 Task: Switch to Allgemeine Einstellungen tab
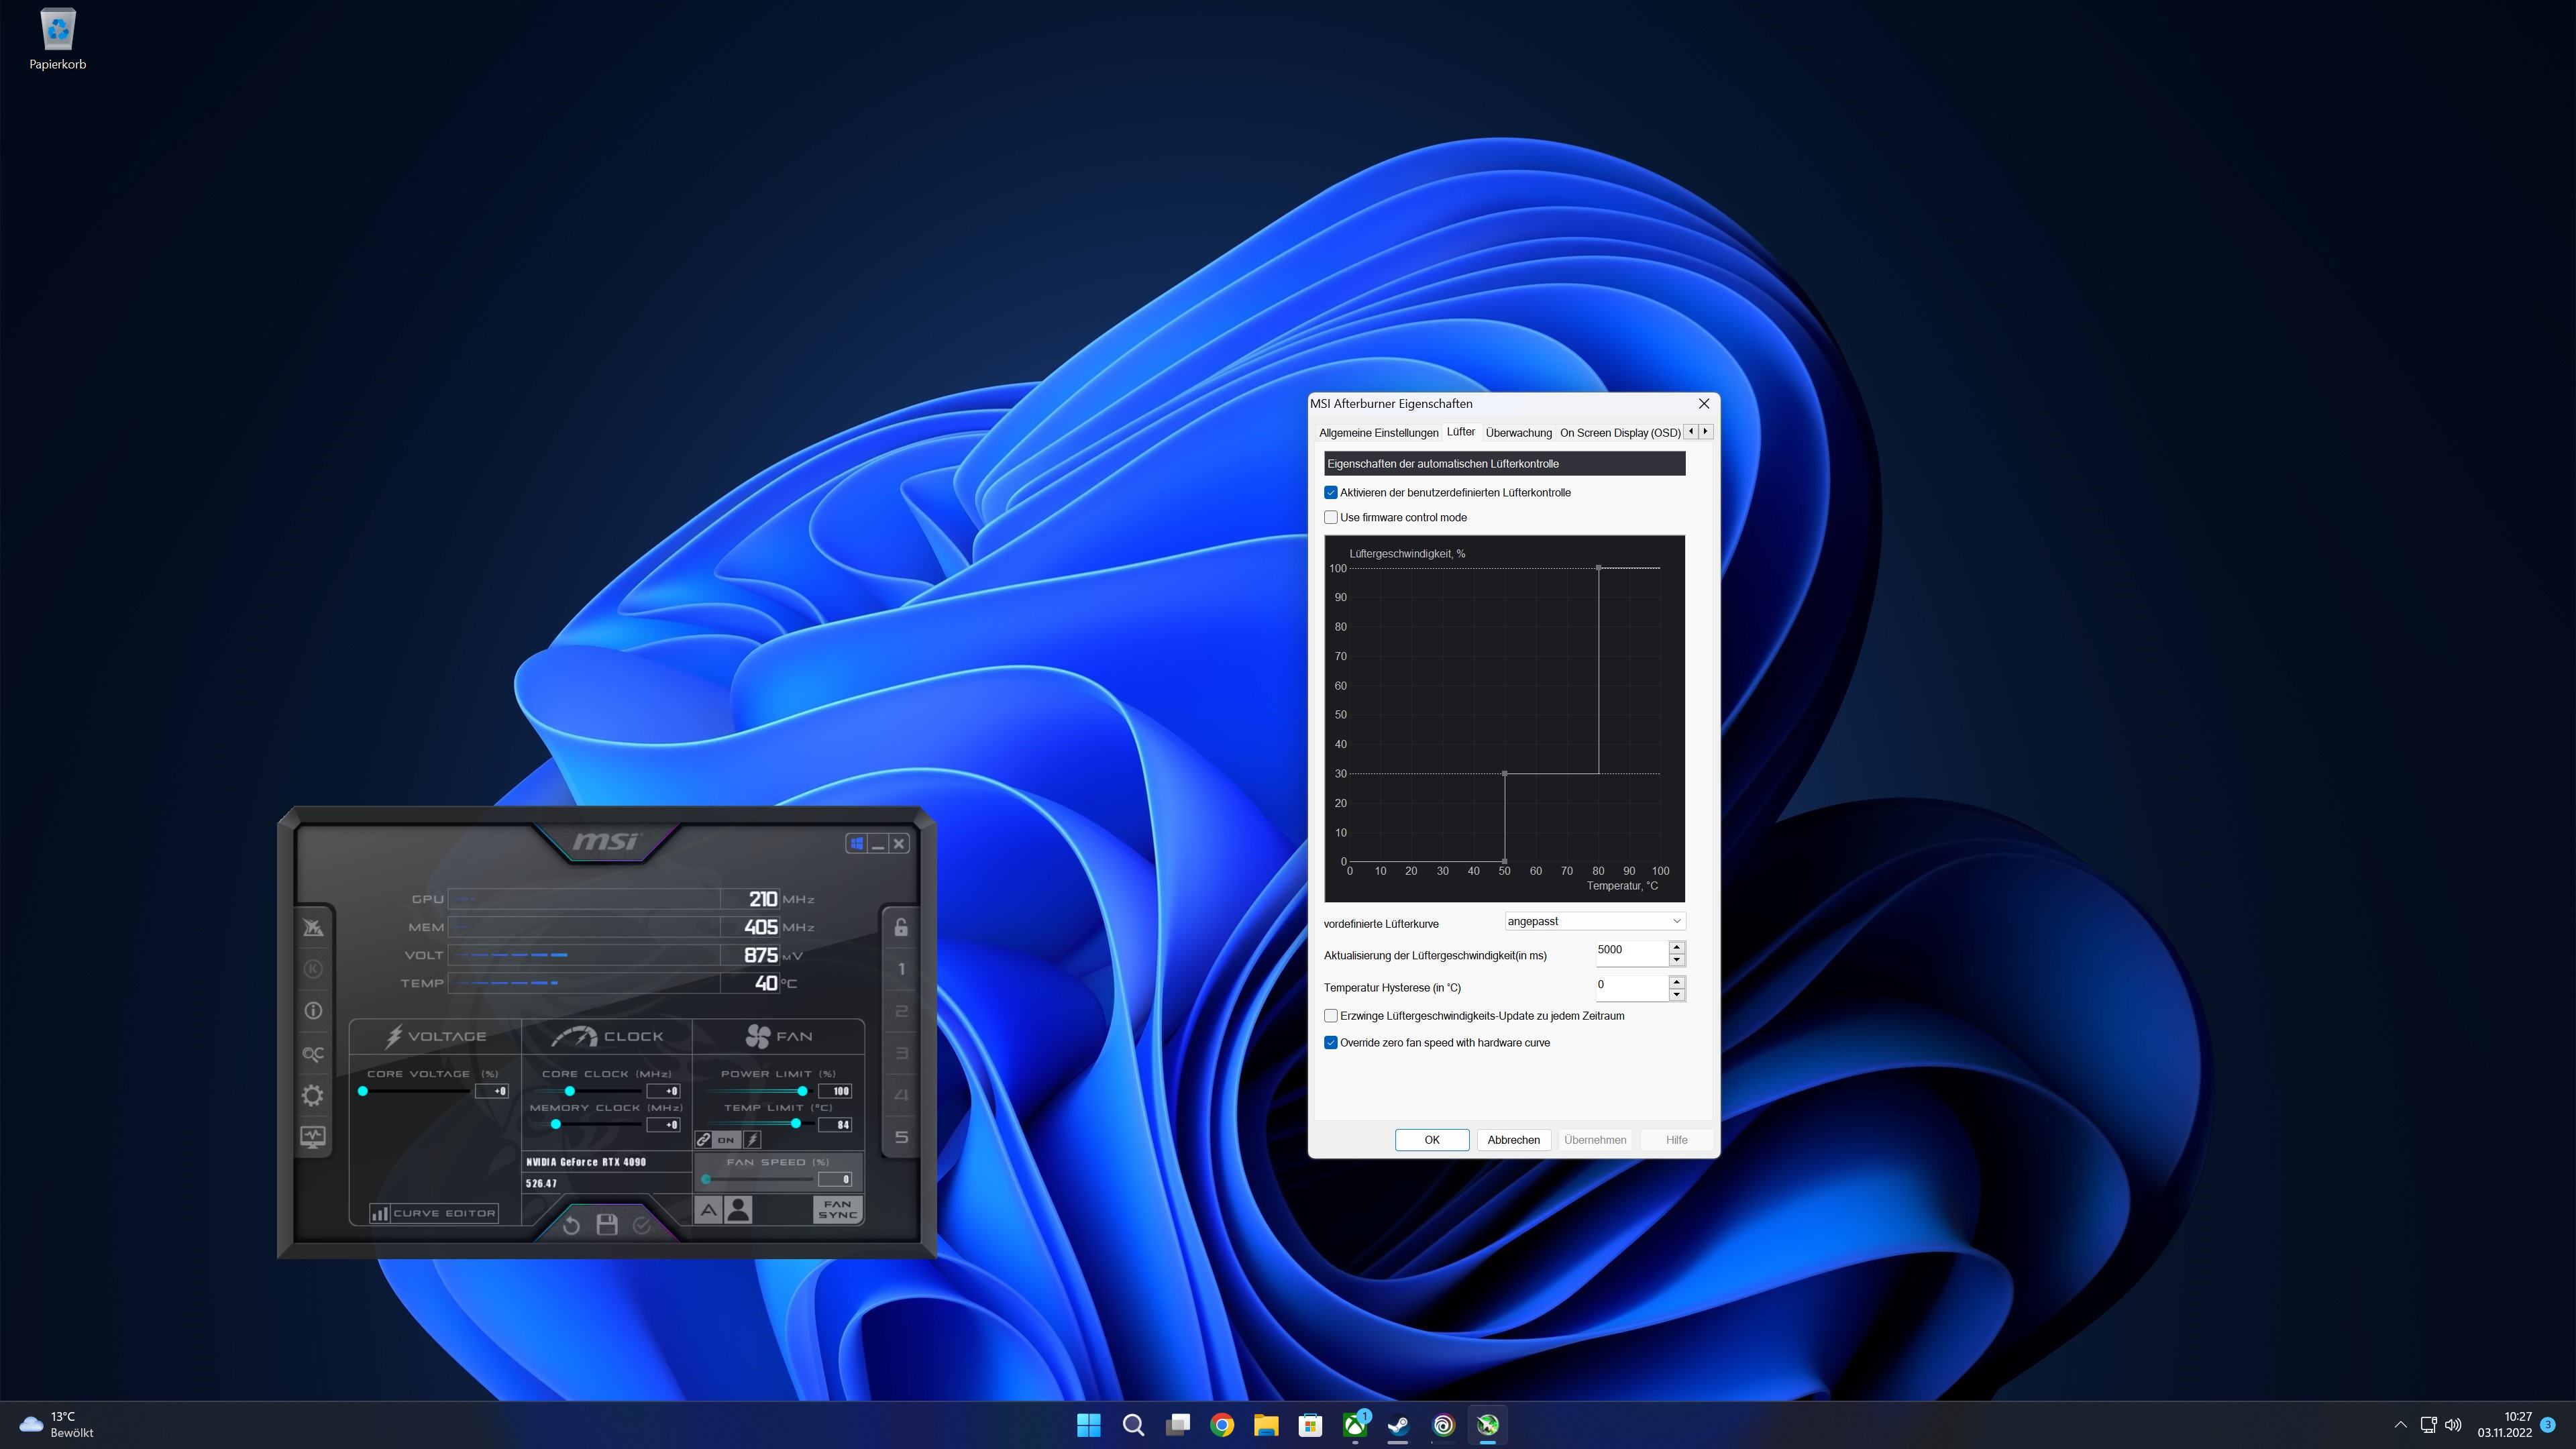click(x=1378, y=433)
